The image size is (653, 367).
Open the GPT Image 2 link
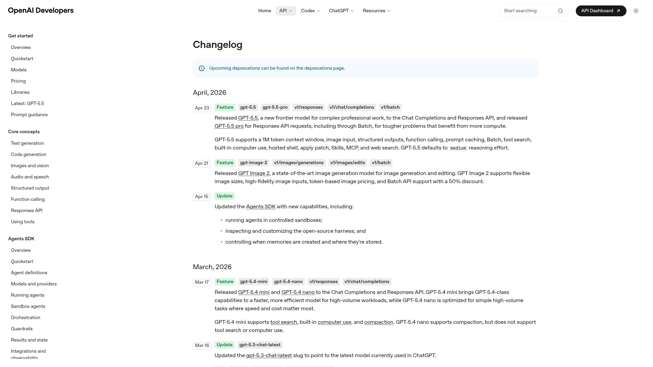[x=254, y=173]
